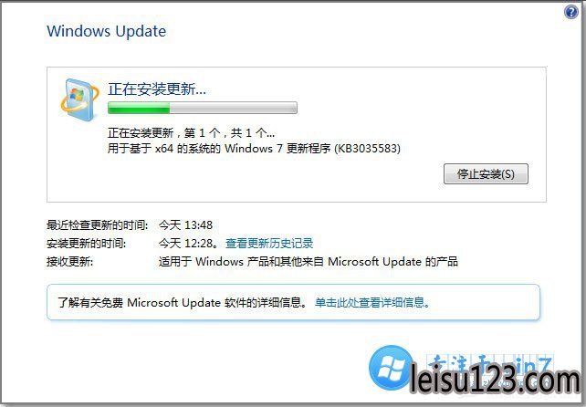Click the 接收更新 label
586x407 pixels.
tap(70, 261)
